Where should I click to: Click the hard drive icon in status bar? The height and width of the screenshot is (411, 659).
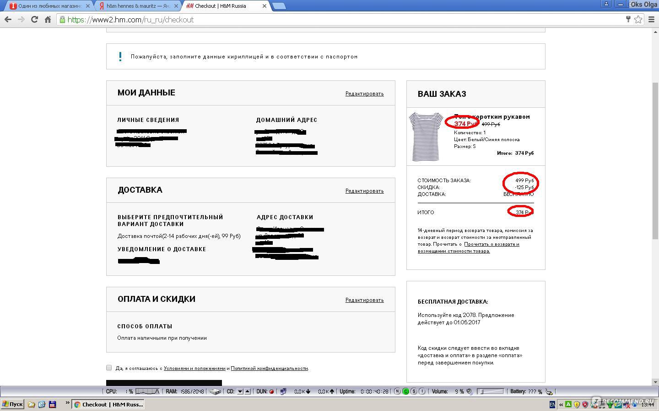(x=215, y=391)
